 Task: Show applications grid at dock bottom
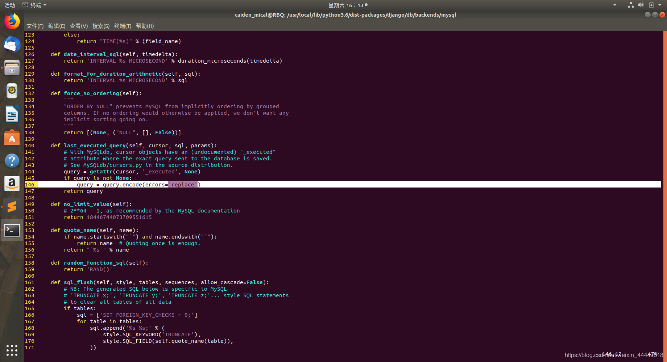coord(12,350)
